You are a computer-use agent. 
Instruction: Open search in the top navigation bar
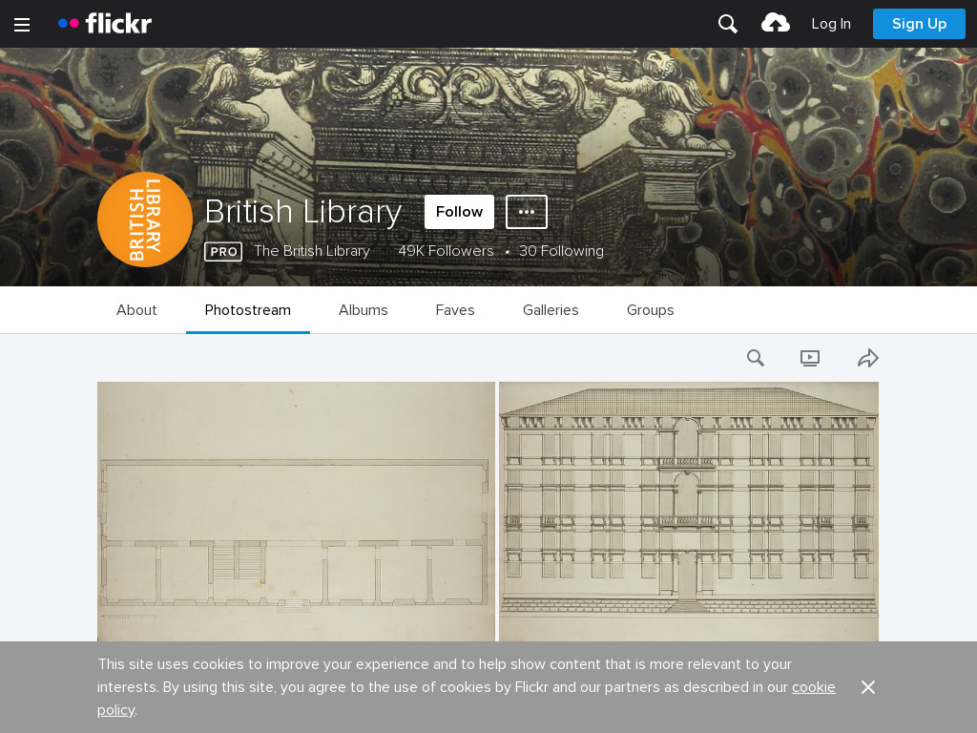click(x=727, y=24)
